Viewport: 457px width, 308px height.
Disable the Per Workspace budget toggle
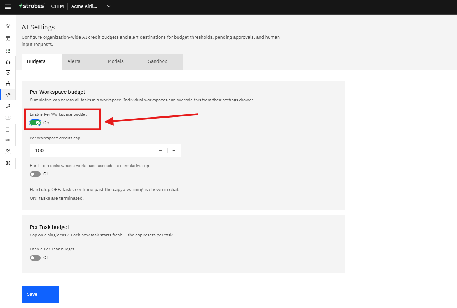tap(35, 123)
